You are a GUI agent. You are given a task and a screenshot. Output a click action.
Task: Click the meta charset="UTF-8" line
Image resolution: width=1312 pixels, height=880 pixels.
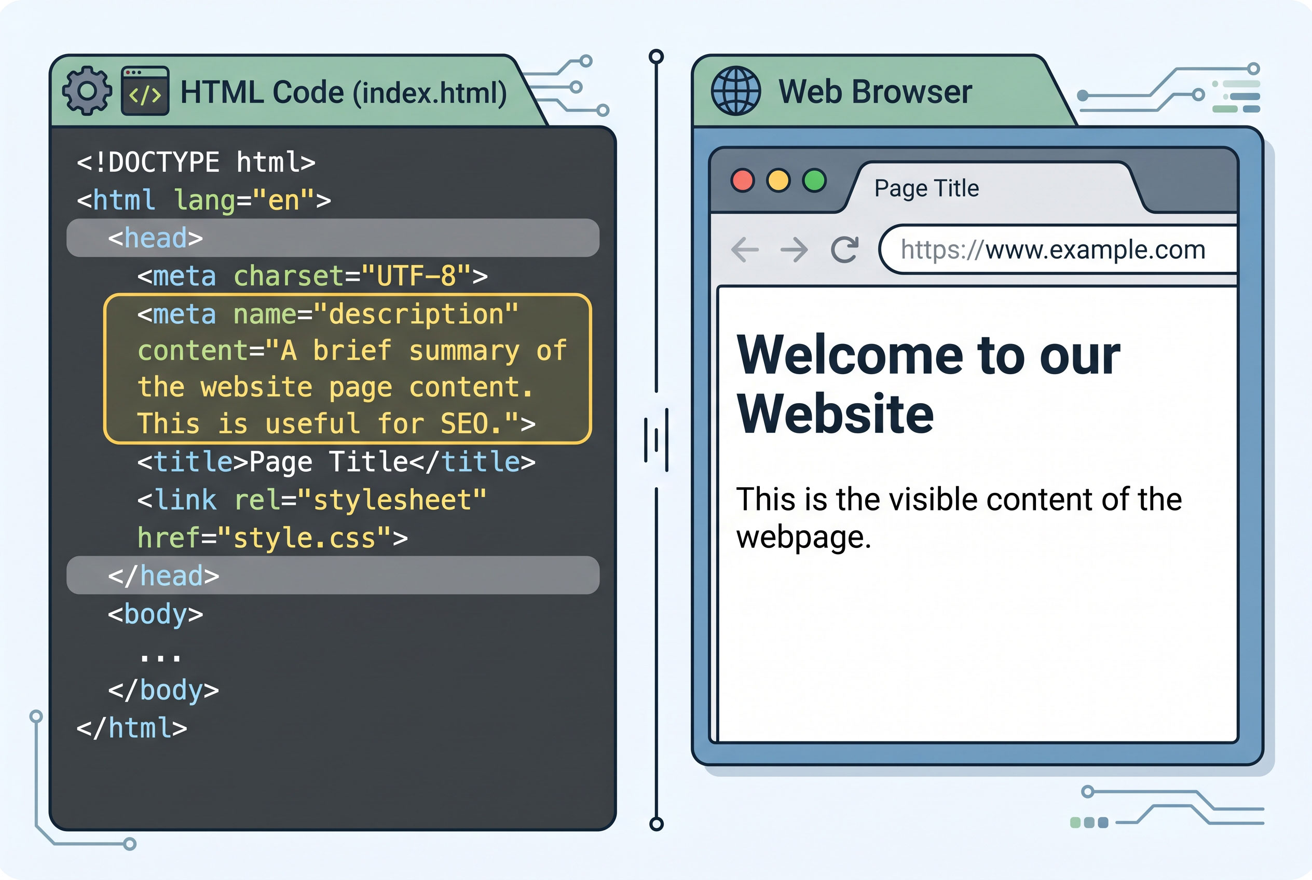pyautogui.click(x=313, y=276)
